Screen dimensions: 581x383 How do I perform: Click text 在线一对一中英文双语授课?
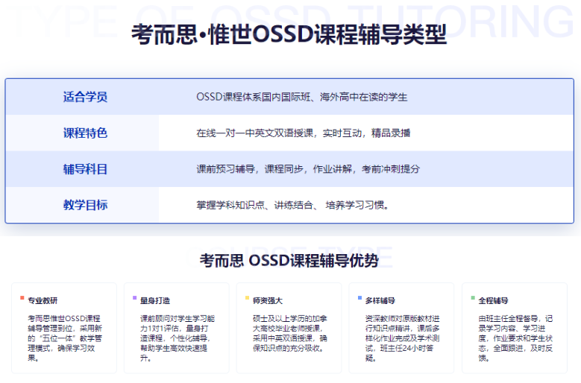(x=254, y=133)
